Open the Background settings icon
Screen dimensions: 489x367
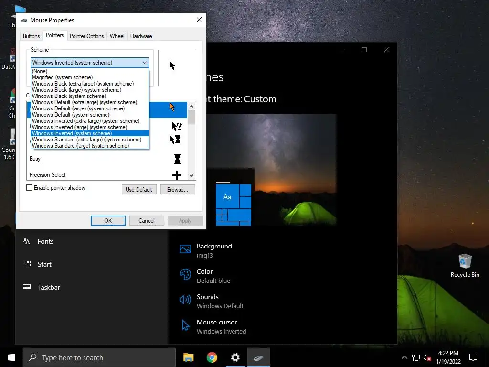(185, 248)
